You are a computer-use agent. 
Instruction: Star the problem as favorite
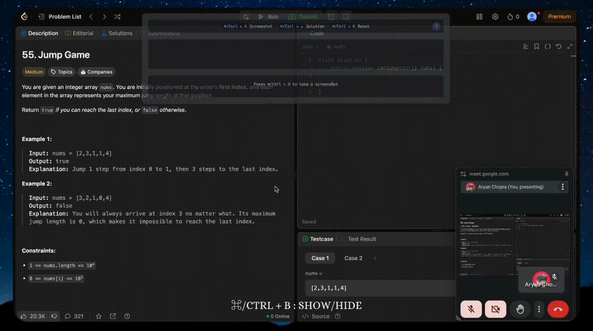coord(98,316)
